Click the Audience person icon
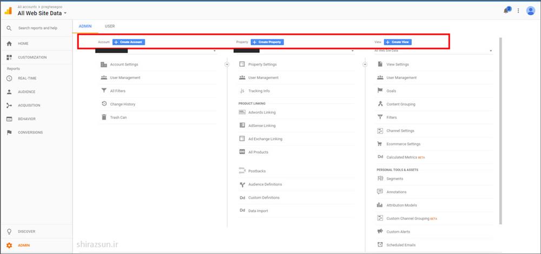Image resolution: width=541 pixels, height=254 pixels. tap(9, 92)
